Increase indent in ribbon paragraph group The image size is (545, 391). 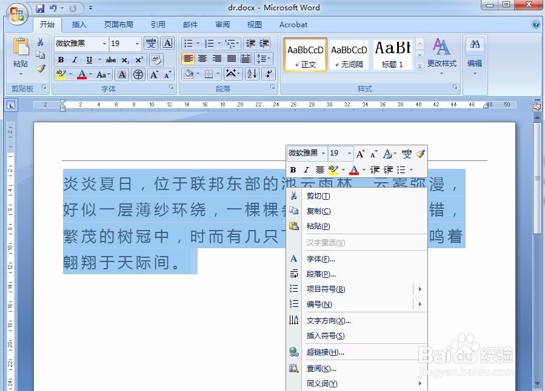click(x=264, y=44)
